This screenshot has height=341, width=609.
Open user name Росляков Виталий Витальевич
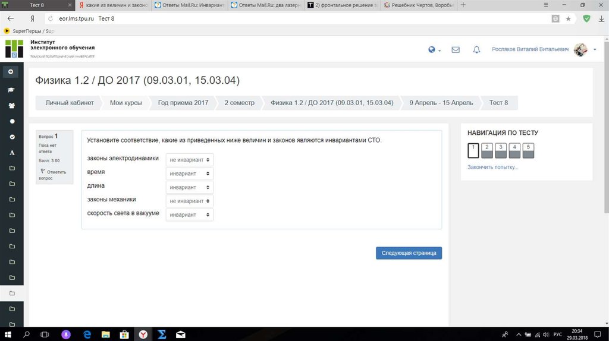tap(530, 49)
